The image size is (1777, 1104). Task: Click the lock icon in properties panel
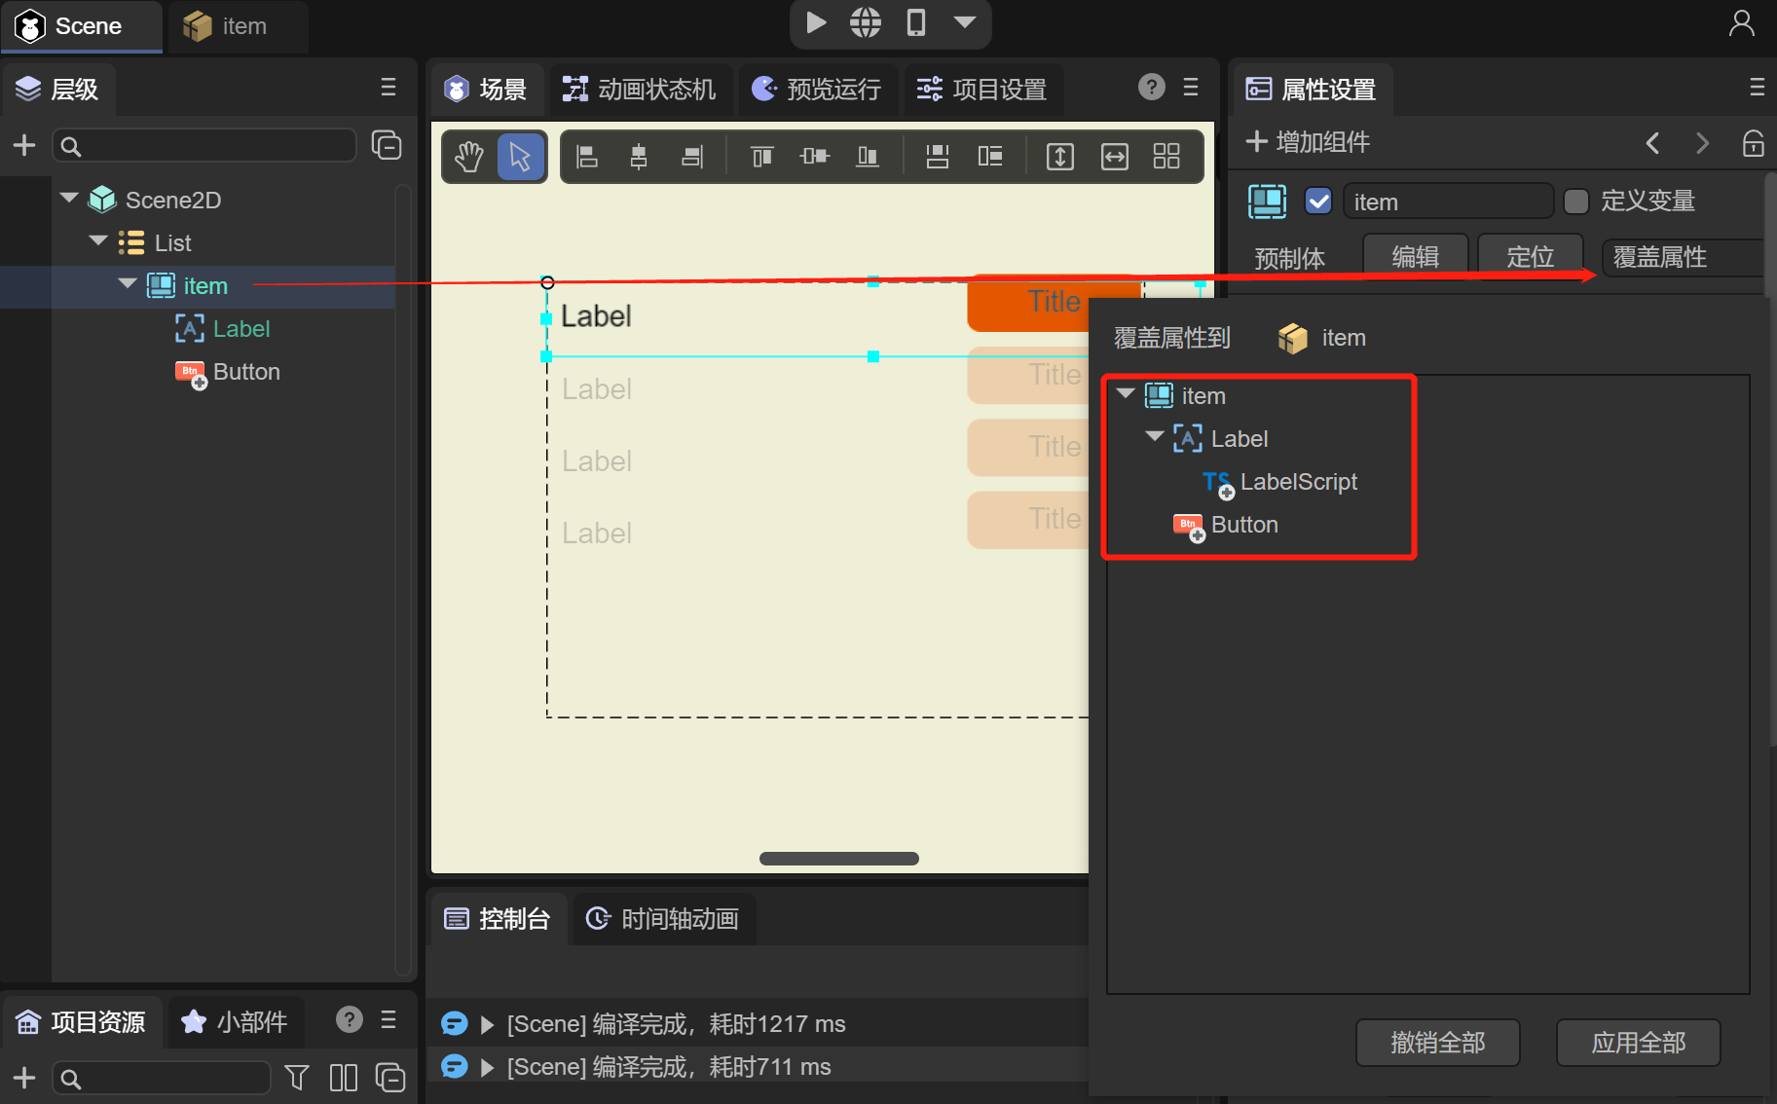(x=1753, y=143)
